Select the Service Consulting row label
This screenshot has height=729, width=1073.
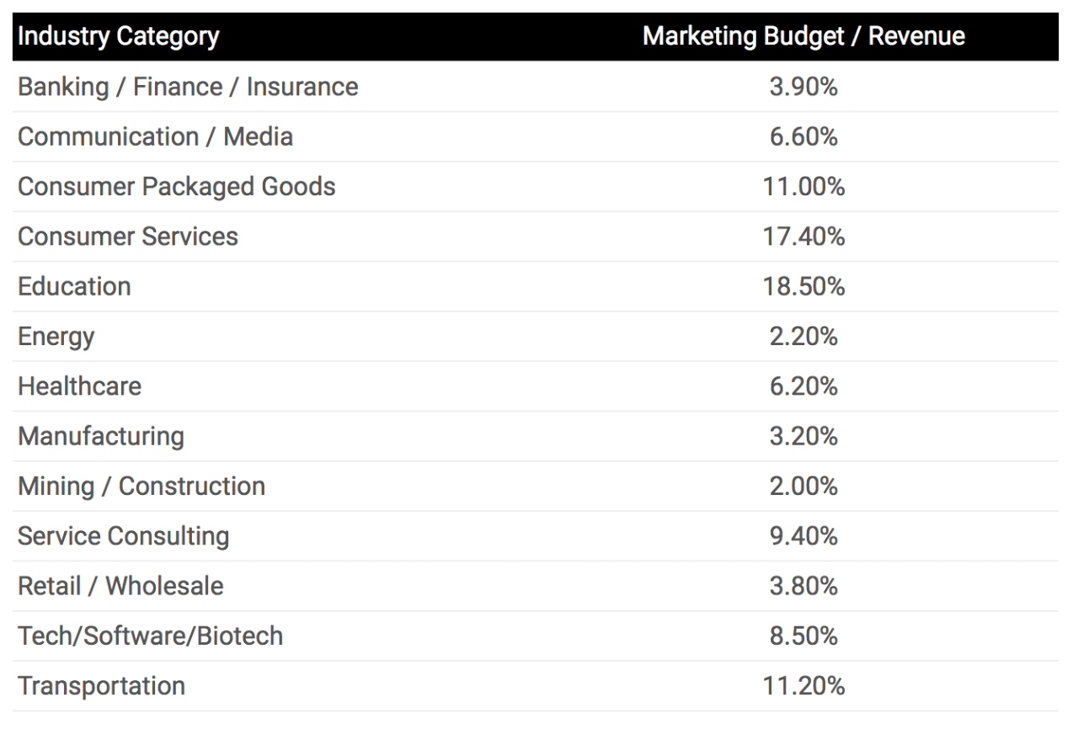click(x=124, y=536)
